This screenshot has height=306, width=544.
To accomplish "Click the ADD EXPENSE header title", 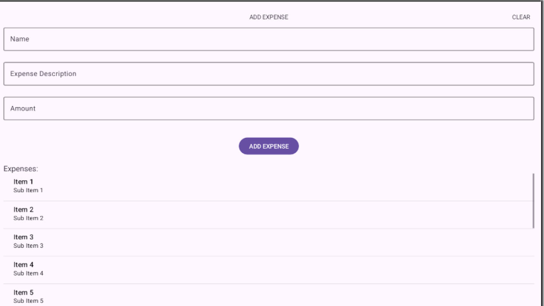I will click(x=269, y=17).
